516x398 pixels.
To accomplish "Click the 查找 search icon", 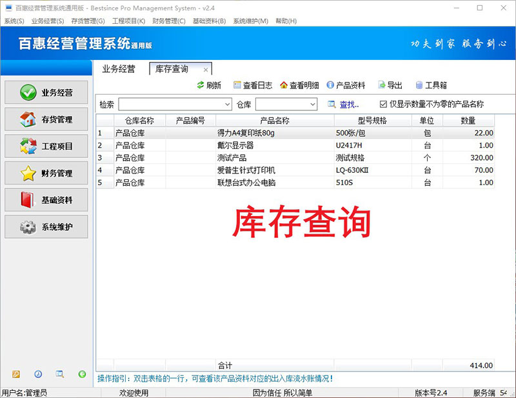I will coord(332,104).
